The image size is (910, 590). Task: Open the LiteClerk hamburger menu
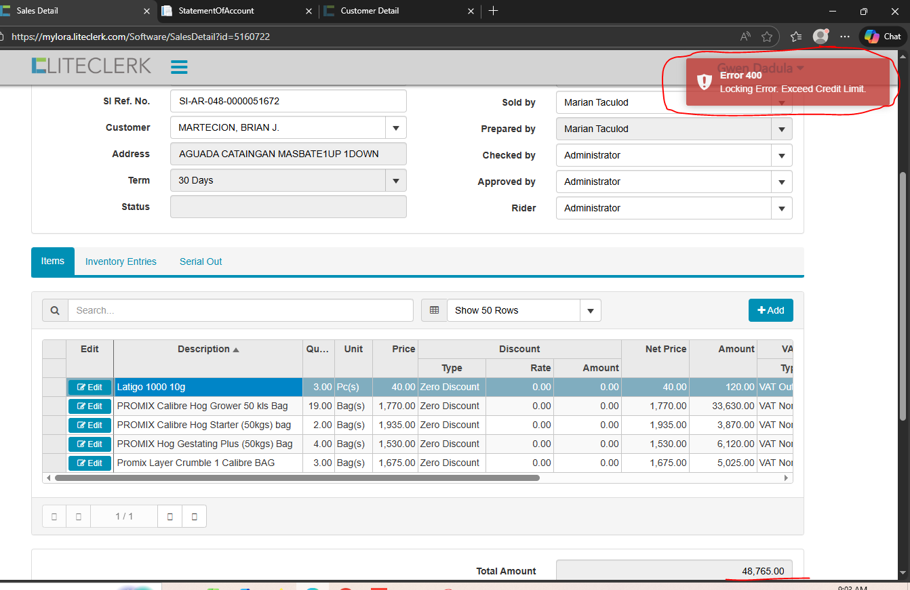179,67
